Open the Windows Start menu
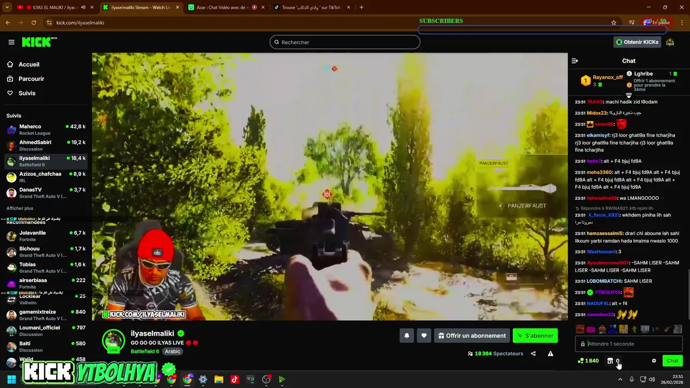The image size is (690, 388). pyautogui.click(x=11, y=379)
